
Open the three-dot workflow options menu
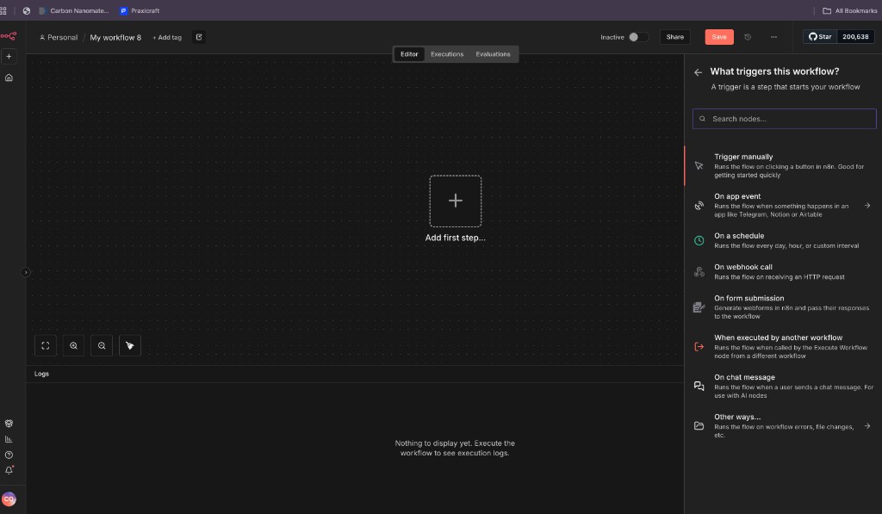774,37
